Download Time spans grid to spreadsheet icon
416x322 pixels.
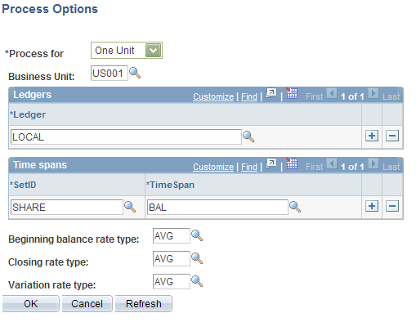click(292, 163)
